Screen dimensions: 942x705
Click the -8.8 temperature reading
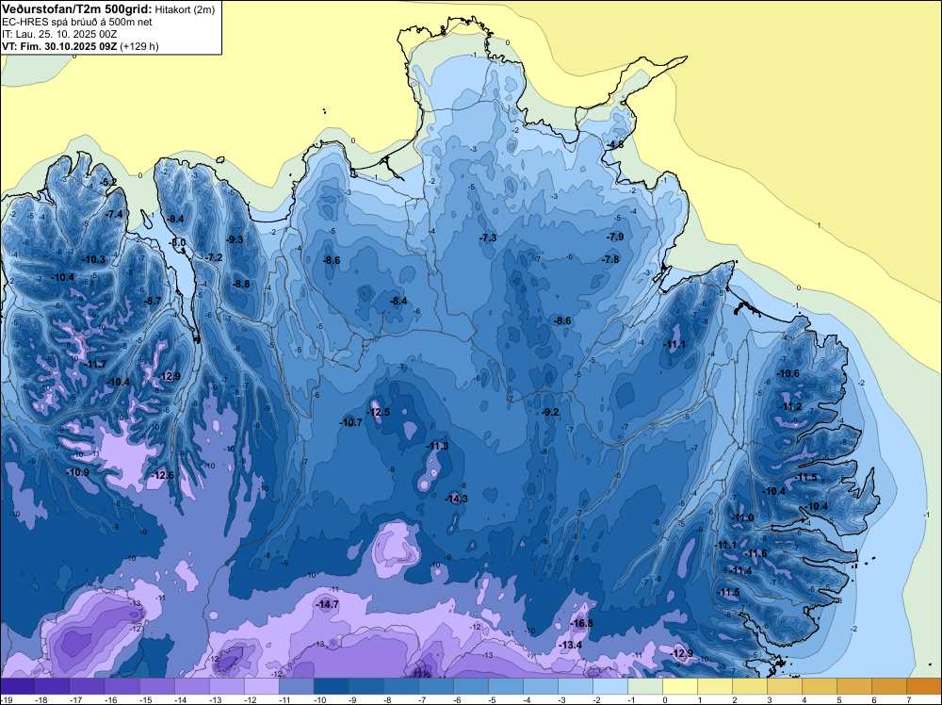tap(241, 284)
